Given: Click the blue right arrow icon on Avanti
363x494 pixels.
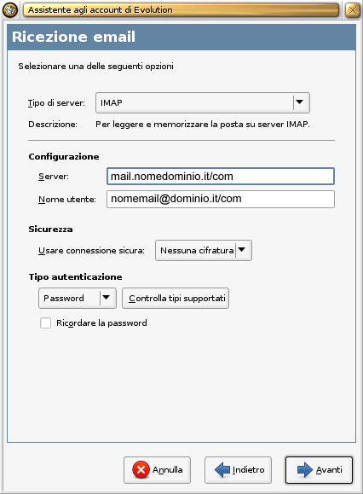Looking at the screenshot, I should tap(305, 470).
